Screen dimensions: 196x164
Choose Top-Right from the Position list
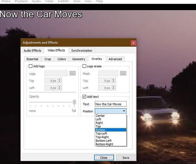tap(111, 137)
